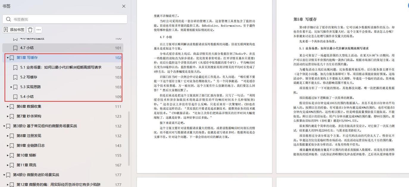
Task: Click bookmark icon beside 5.2 写缓存
Action: (x=15, y=77)
